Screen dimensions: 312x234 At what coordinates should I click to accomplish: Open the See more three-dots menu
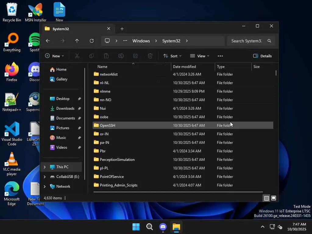tap(220, 56)
